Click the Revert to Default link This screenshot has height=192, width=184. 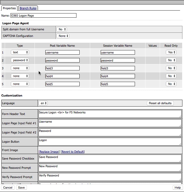72,152
